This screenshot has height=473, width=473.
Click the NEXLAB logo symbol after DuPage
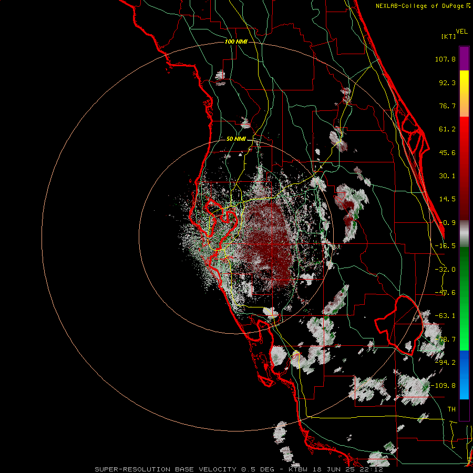(x=468, y=5)
